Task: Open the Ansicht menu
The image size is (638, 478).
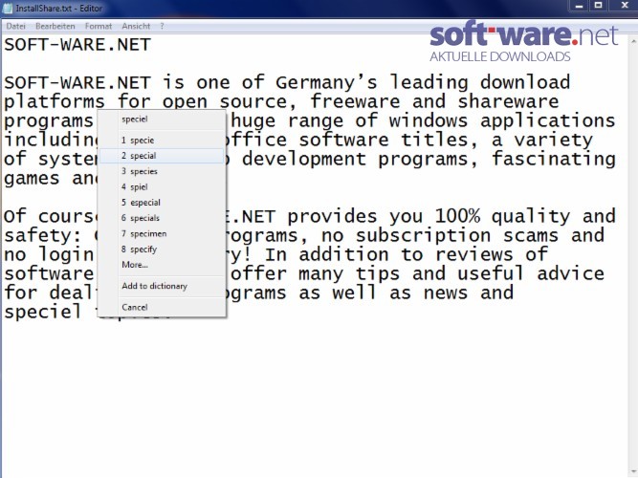Action: coord(136,26)
